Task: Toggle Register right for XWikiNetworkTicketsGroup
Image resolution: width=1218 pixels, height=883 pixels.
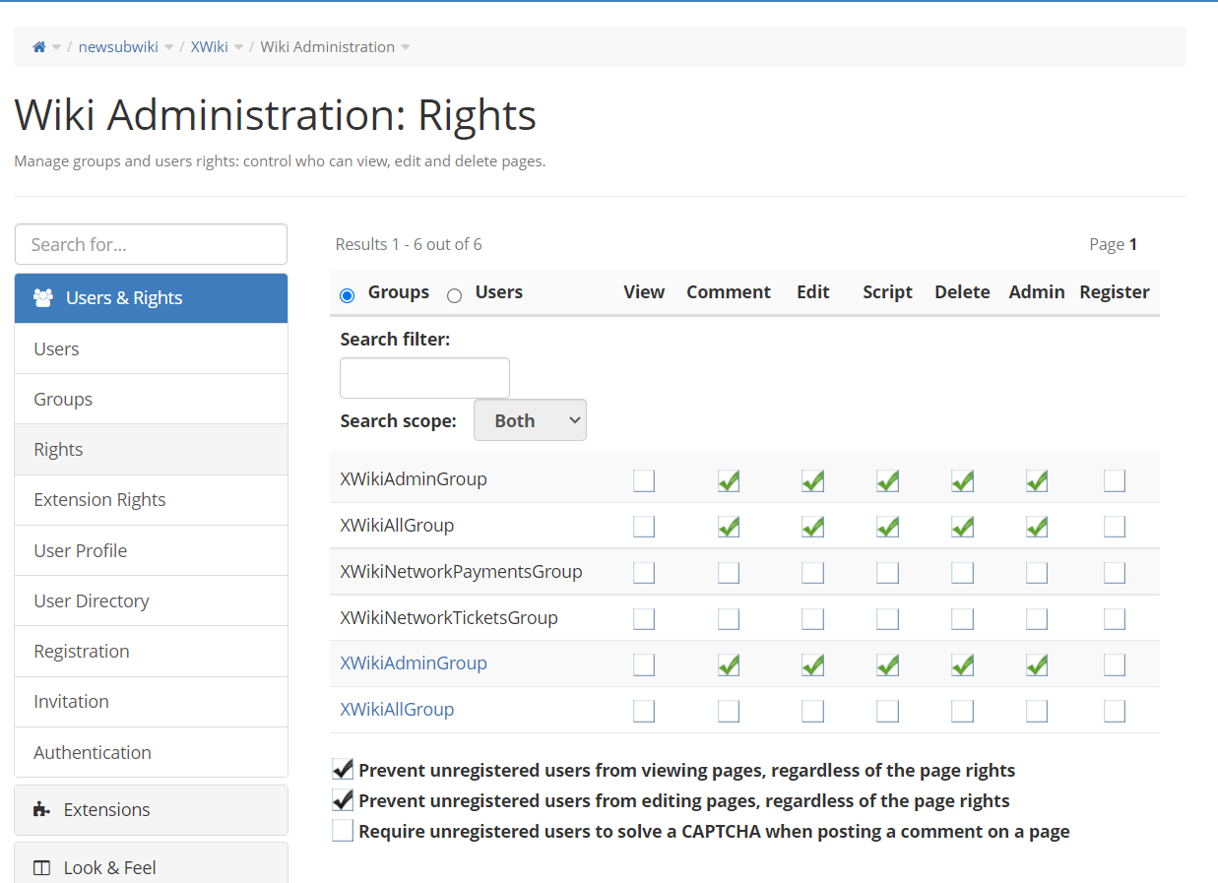Action: [x=1115, y=618]
